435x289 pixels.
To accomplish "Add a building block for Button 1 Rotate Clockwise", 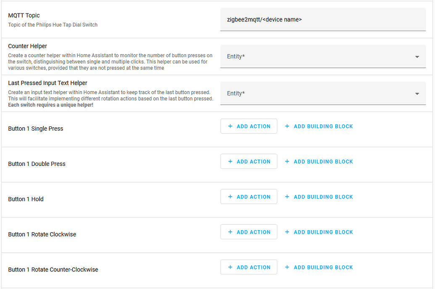I will [x=319, y=232].
